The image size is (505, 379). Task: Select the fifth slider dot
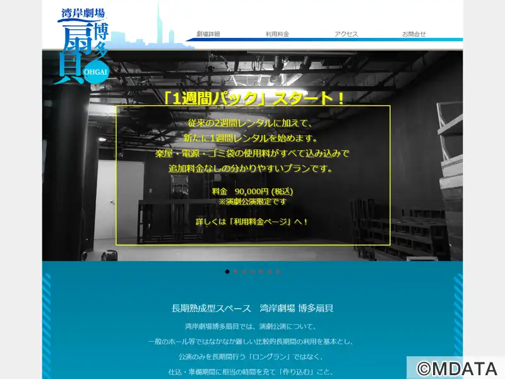[261, 272]
